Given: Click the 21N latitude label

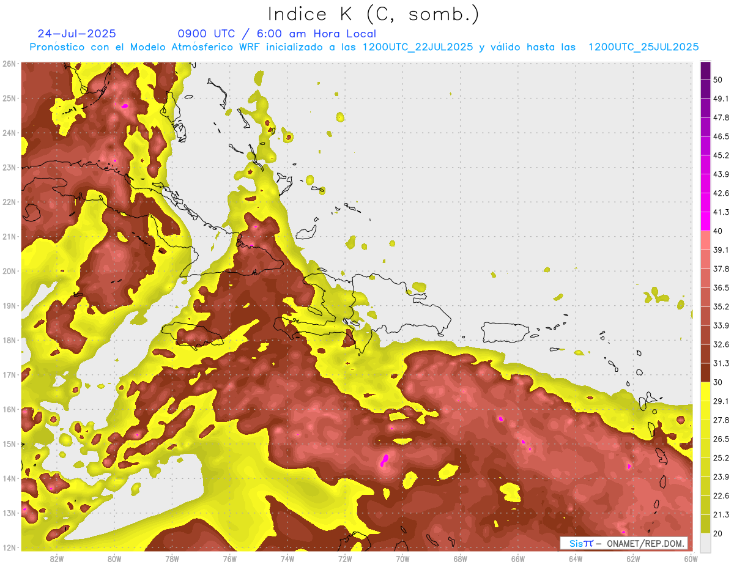Looking at the screenshot, I should 9,237.
